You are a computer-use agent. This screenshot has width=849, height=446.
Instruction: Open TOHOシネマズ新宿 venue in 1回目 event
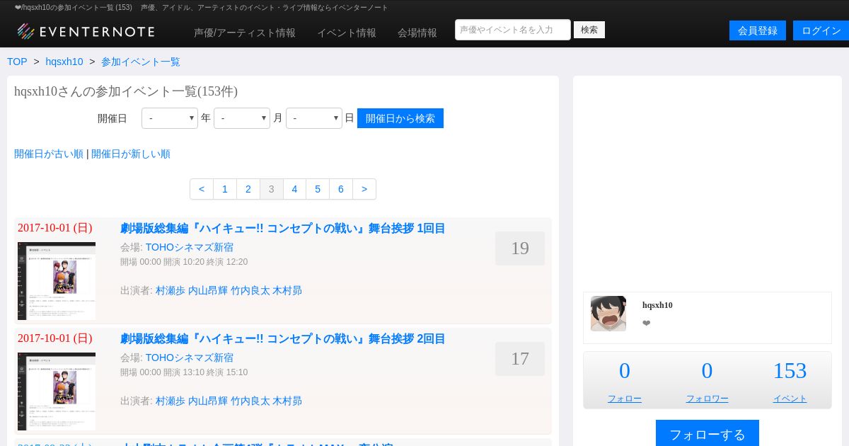coord(190,247)
